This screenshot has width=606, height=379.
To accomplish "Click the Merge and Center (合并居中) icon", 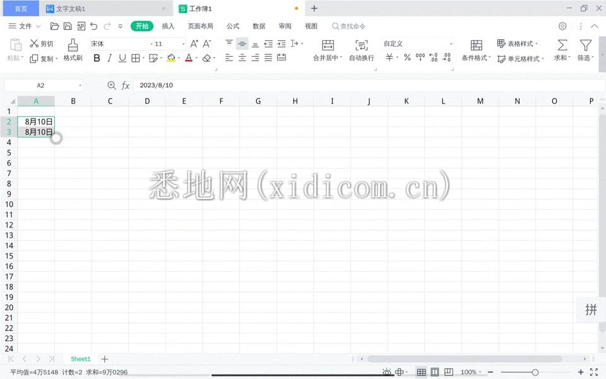I will point(328,45).
